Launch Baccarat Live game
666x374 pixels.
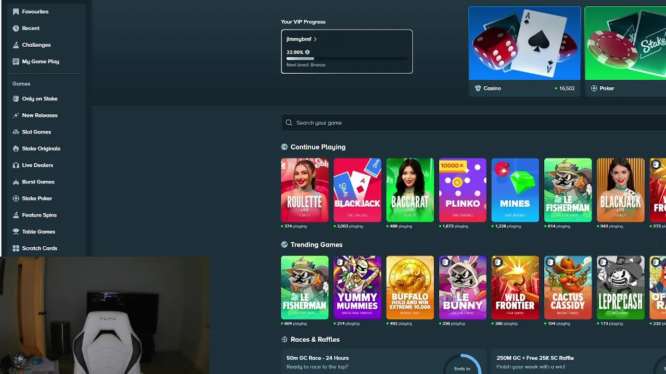(410, 190)
